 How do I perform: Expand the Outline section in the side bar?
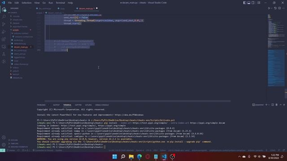point(14,140)
